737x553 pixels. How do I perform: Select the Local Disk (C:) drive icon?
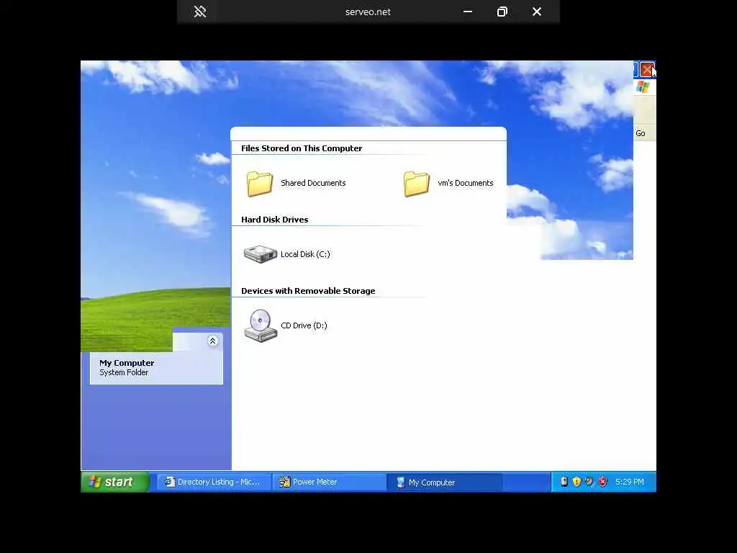[x=260, y=254]
